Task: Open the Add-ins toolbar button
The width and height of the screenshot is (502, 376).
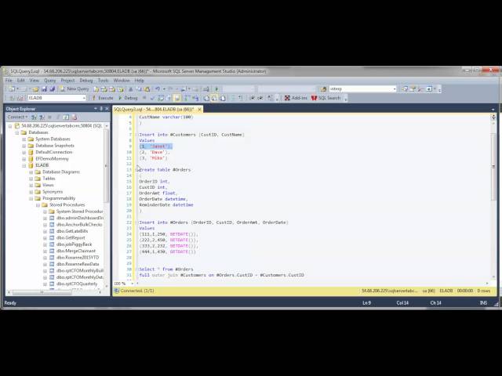Action: 296,98
